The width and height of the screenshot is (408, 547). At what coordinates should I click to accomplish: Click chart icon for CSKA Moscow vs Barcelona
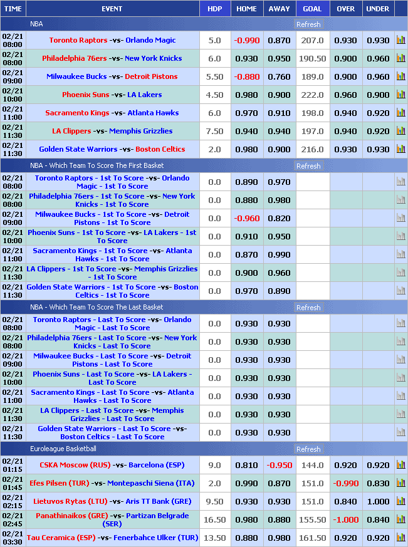click(400, 465)
